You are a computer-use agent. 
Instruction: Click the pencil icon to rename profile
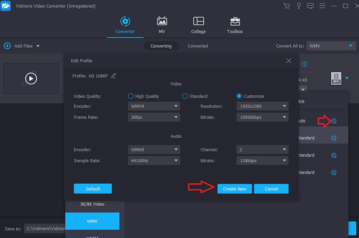tap(114, 76)
